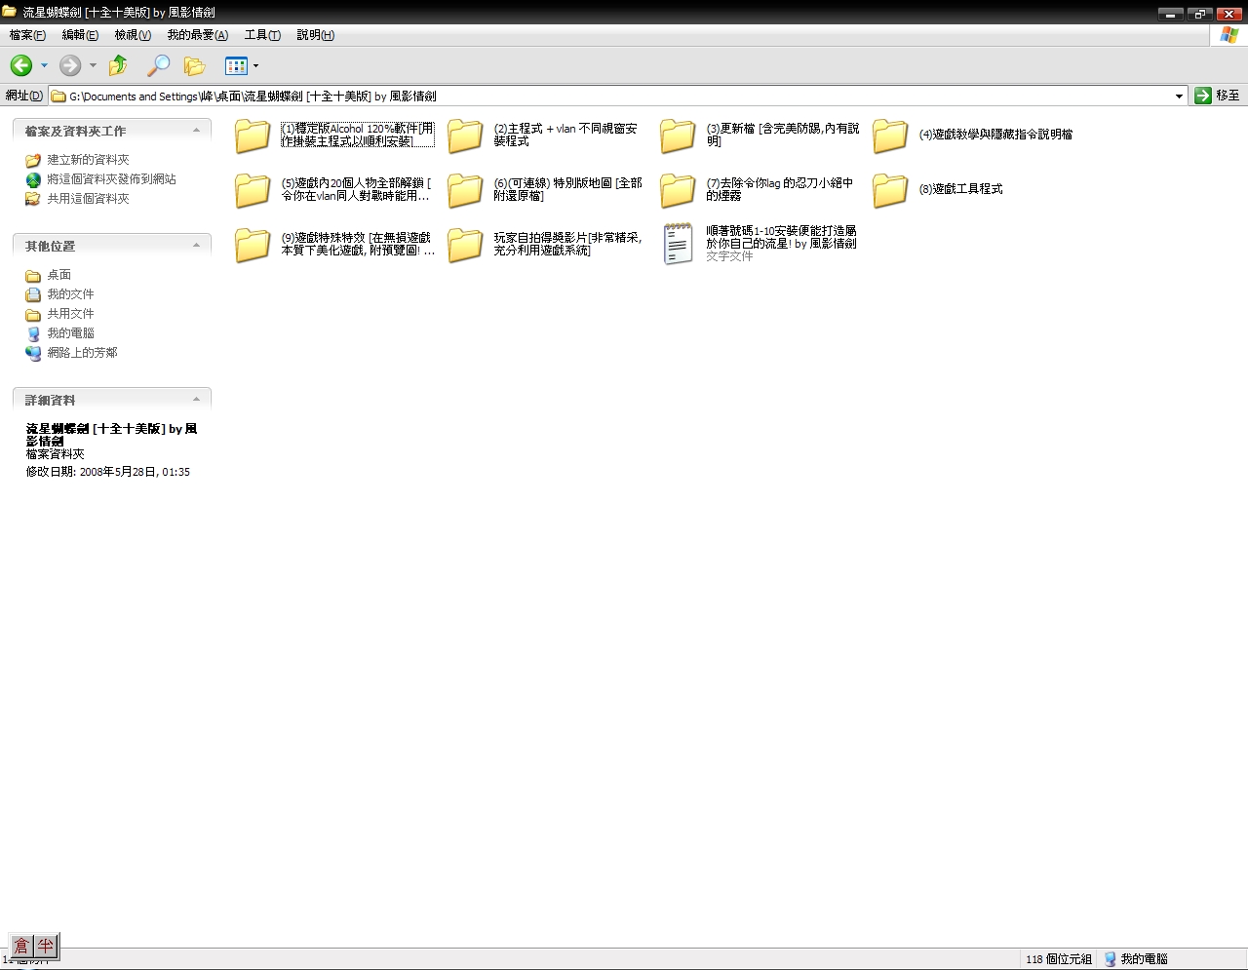Click the folder icon beside 共用文件
The height and width of the screenshot is (970, 1248).
coord(33,314)
